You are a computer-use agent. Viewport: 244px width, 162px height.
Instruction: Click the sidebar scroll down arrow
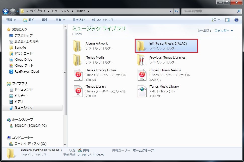pyautogui.click(x=65, y=145)
